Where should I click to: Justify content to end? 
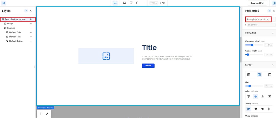point(263,109)
